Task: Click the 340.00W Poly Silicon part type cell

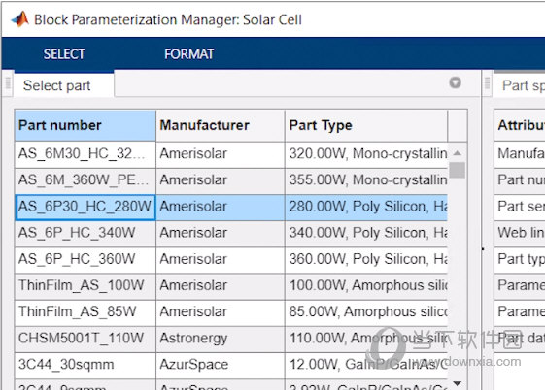Action: pos(366,233)
